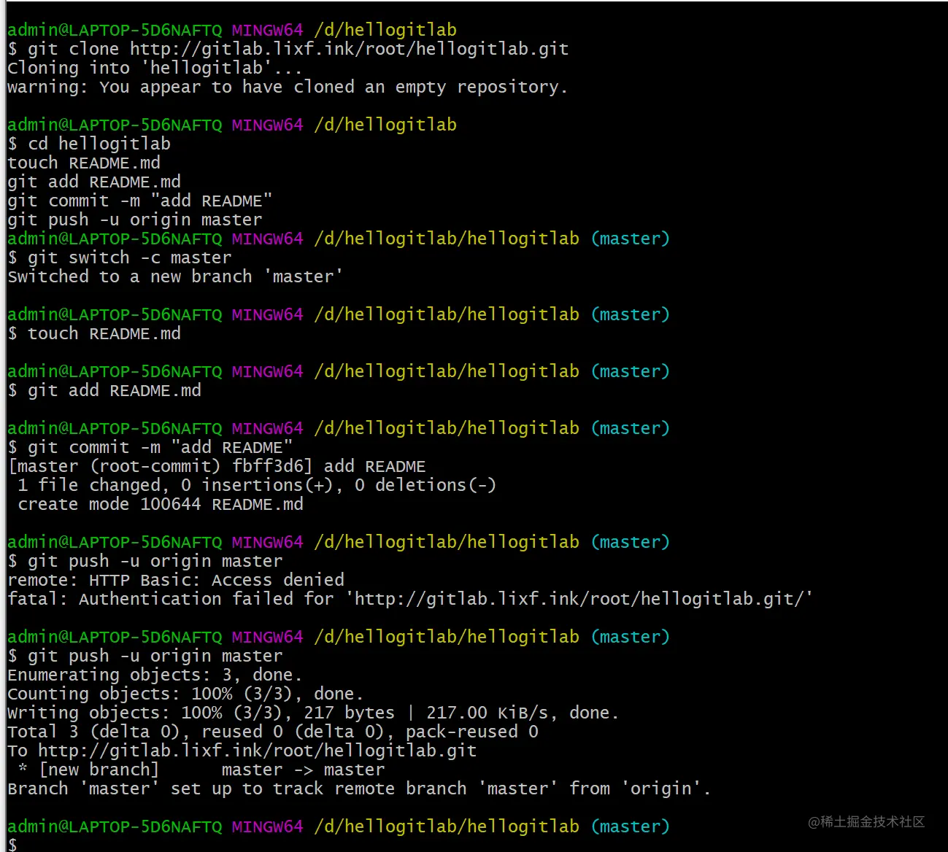Click the "[new branch] master -> master" line
The width and height of the screenshot is (948, 852).
[201, 770]
